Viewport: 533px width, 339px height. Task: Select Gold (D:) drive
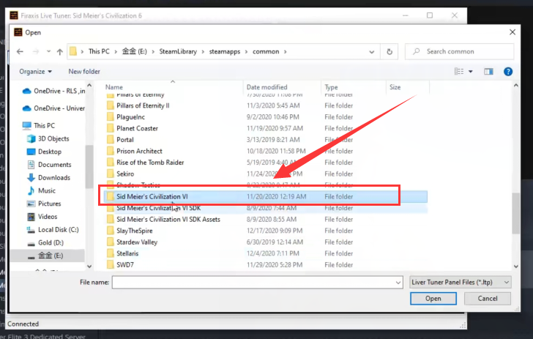click(x=45, y=242)
